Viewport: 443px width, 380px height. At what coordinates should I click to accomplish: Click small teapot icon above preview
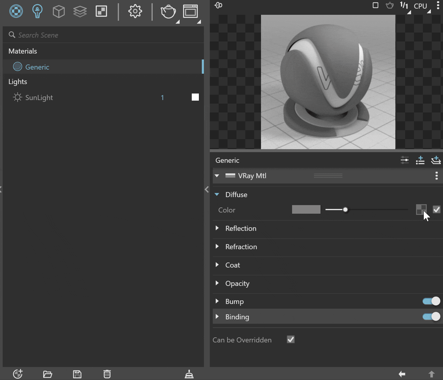pos(390,5)
